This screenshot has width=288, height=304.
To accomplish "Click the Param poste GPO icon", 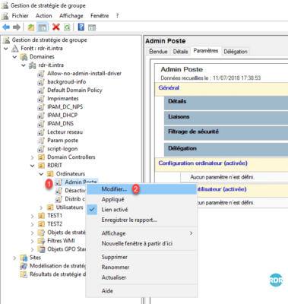I will 41,141.
